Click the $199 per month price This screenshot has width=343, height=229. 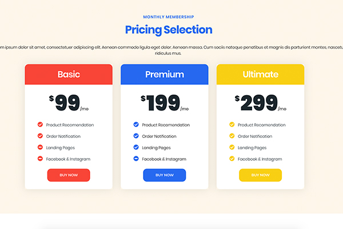pos(165,103)
